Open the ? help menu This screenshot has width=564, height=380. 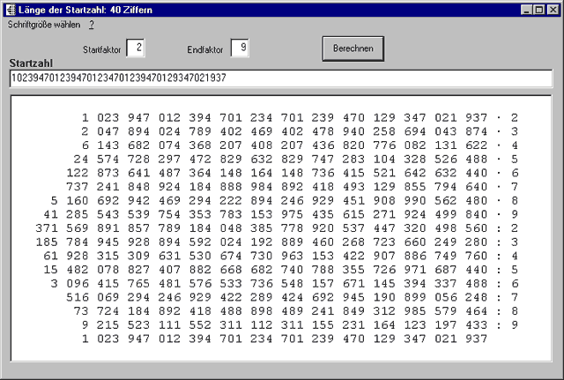tap(92, 25)
